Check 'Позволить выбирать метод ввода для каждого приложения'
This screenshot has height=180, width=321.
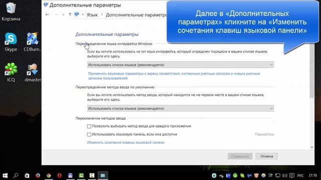(x=89, y=126)
